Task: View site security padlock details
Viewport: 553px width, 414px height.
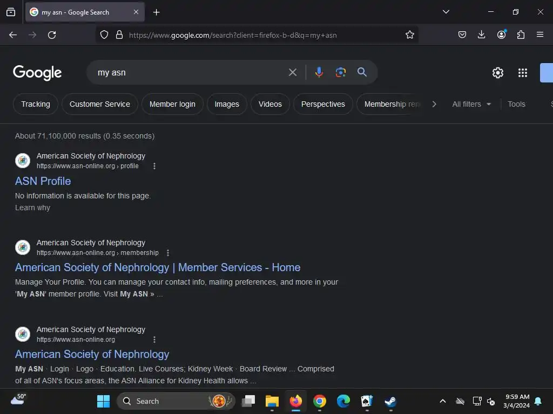Action: point(119,35)
